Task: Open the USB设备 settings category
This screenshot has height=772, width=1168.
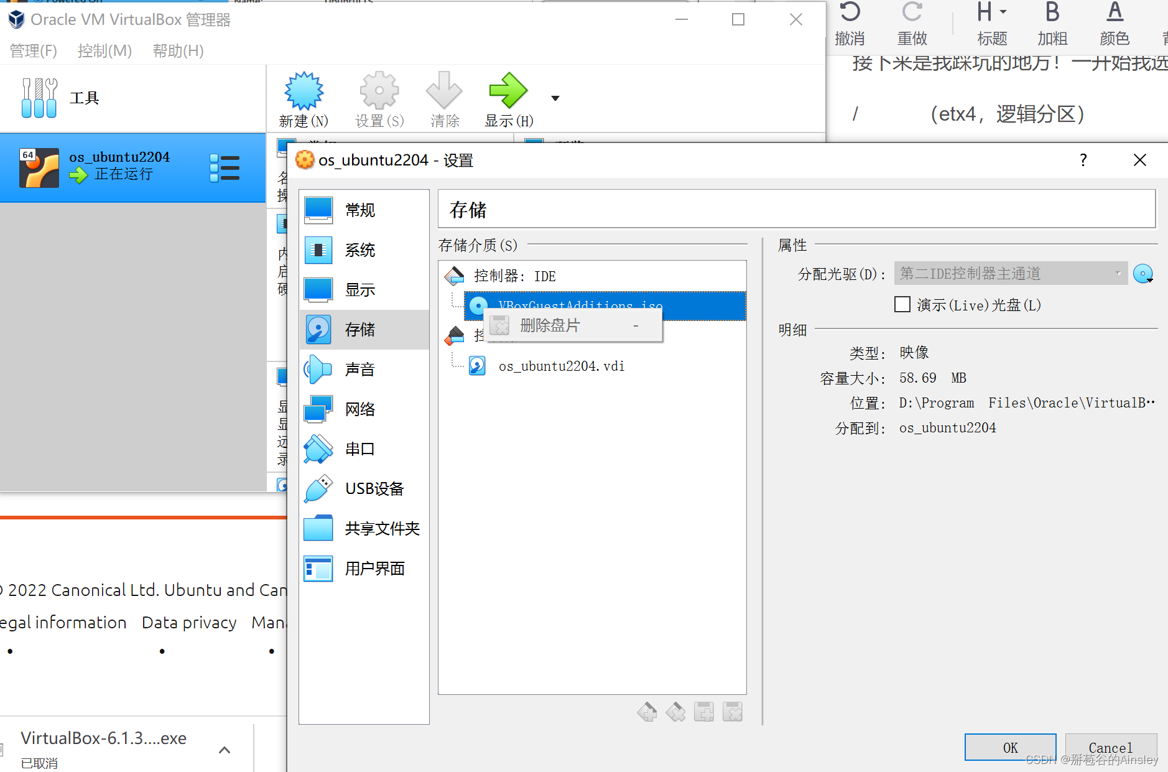Action: pyautogui.click(x=364, y=489)
